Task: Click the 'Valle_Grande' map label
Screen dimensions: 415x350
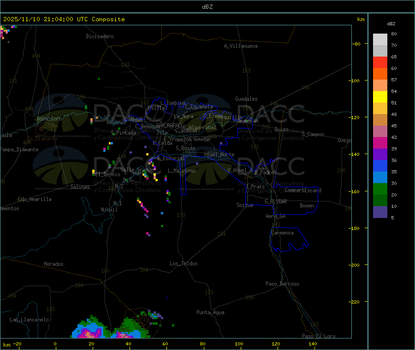Action: click(137, 169)
